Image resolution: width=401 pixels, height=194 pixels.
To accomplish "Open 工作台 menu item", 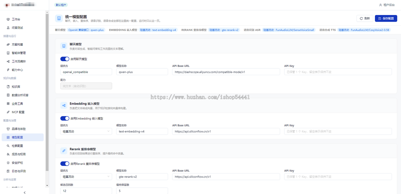I will pos(23,19).
